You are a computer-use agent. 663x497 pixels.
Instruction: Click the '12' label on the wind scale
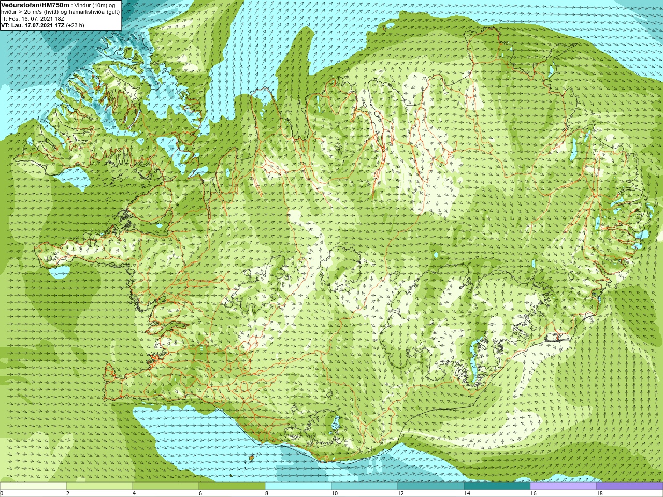coord(401,493)
